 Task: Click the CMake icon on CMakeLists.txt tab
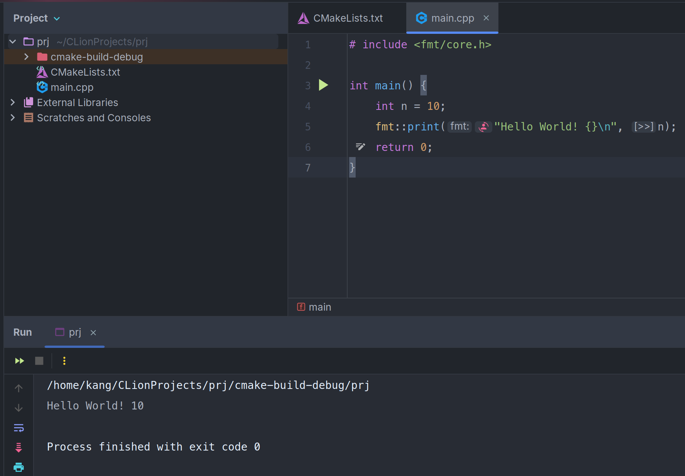[x=303, y=18]
